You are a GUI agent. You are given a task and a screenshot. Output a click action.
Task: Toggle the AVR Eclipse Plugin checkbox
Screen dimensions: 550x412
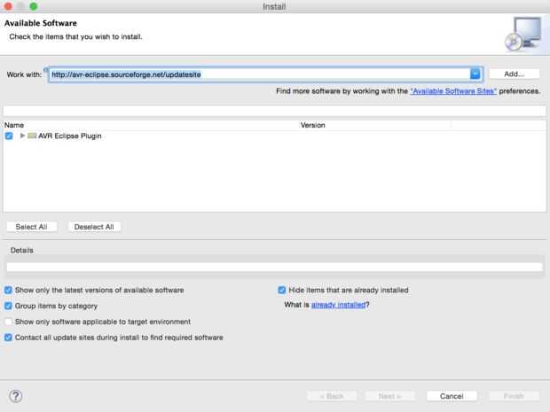tap(9, 136)
